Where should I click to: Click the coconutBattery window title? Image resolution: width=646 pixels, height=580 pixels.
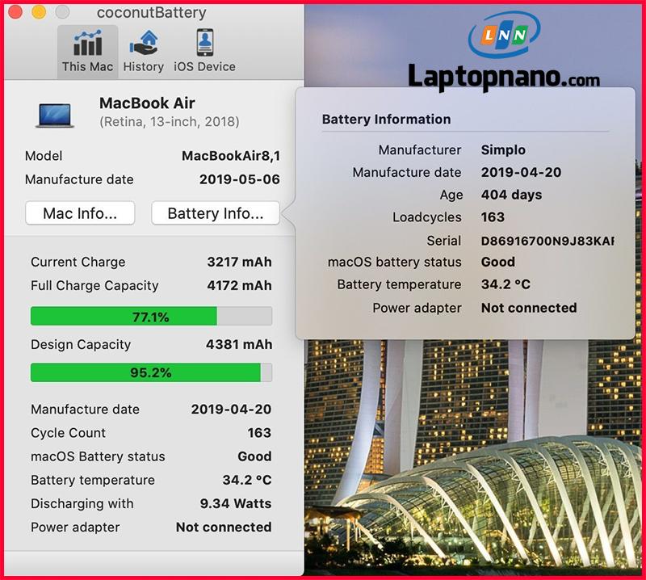coord(152,13)
